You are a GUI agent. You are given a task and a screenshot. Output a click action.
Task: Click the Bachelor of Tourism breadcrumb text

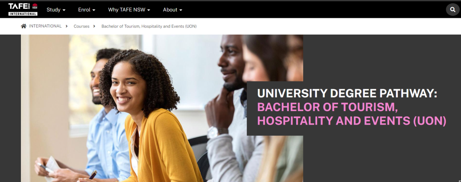149,26
